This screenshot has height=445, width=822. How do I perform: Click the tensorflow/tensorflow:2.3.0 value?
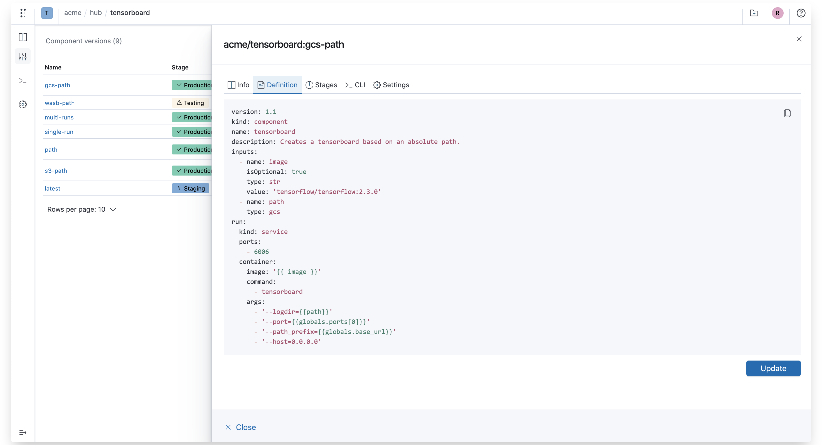[x=327, y=191]
